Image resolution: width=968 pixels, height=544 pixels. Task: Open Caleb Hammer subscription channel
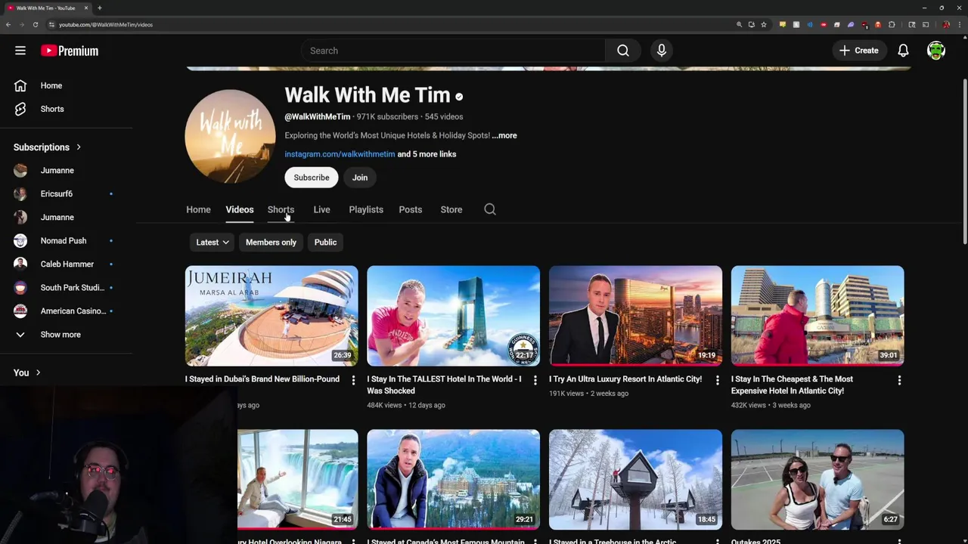(67, 264)
